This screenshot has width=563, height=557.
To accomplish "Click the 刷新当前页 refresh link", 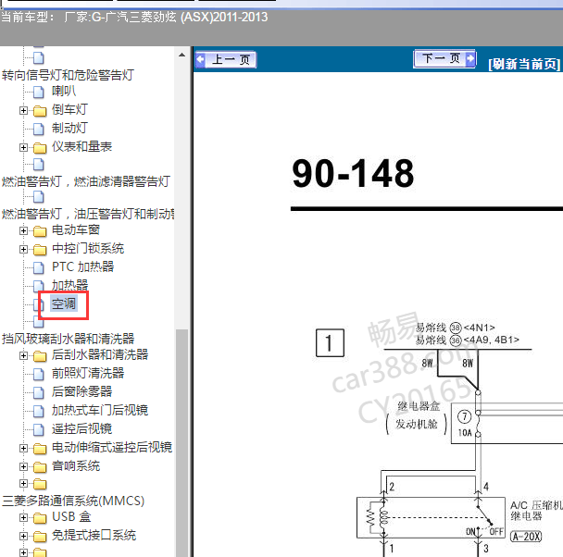I will (x=524, y=64).
